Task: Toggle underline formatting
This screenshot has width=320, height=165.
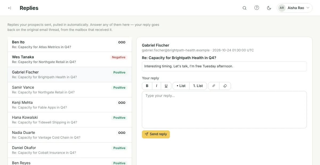Action: (x=166, y=86)
